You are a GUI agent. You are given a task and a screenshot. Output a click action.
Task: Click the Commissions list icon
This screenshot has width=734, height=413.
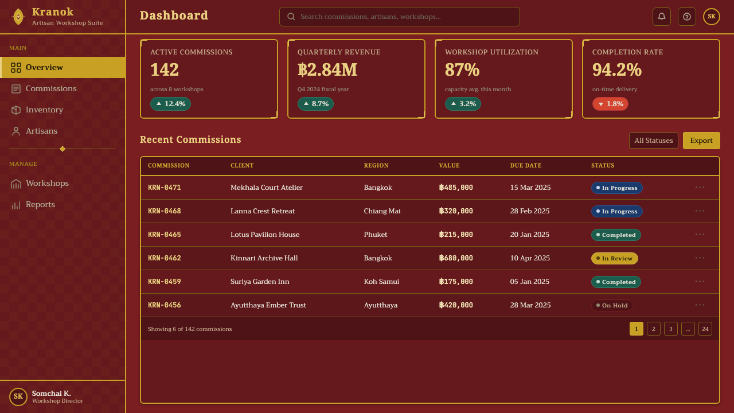[16, 89]
